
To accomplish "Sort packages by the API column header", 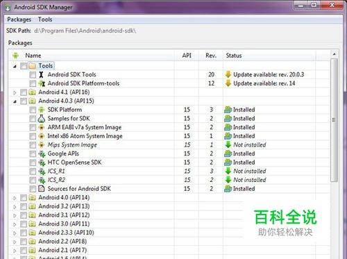I will [x=187, y=56].
